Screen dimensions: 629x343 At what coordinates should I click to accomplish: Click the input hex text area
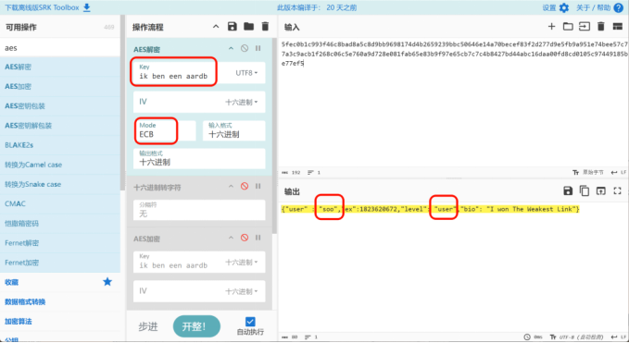point(454,104)
